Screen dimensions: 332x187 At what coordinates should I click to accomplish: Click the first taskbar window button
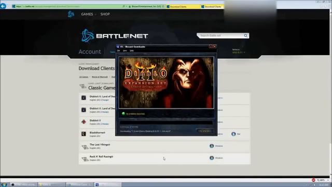[x=23, y=185]
